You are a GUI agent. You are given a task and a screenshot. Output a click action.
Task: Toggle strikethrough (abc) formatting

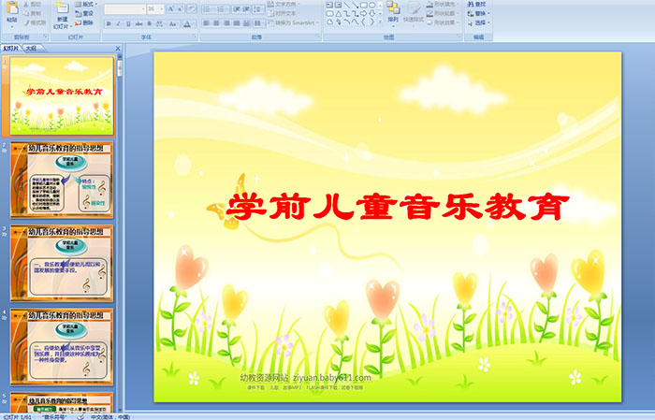[138, 23]
